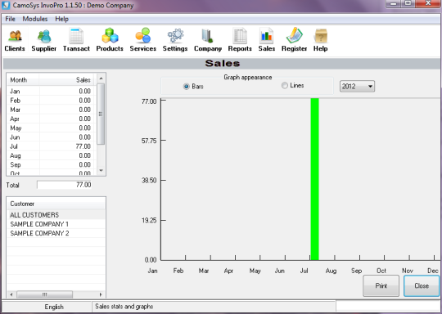Click the Total value field
This screenshot has width=442, height=314.
[65, 185]
